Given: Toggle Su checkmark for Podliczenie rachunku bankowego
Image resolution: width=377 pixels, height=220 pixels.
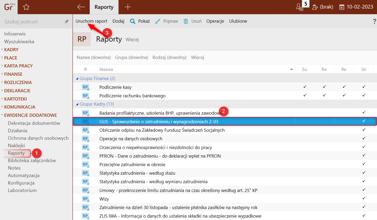Looking at the screenshot, I should (x=305, y=95).
